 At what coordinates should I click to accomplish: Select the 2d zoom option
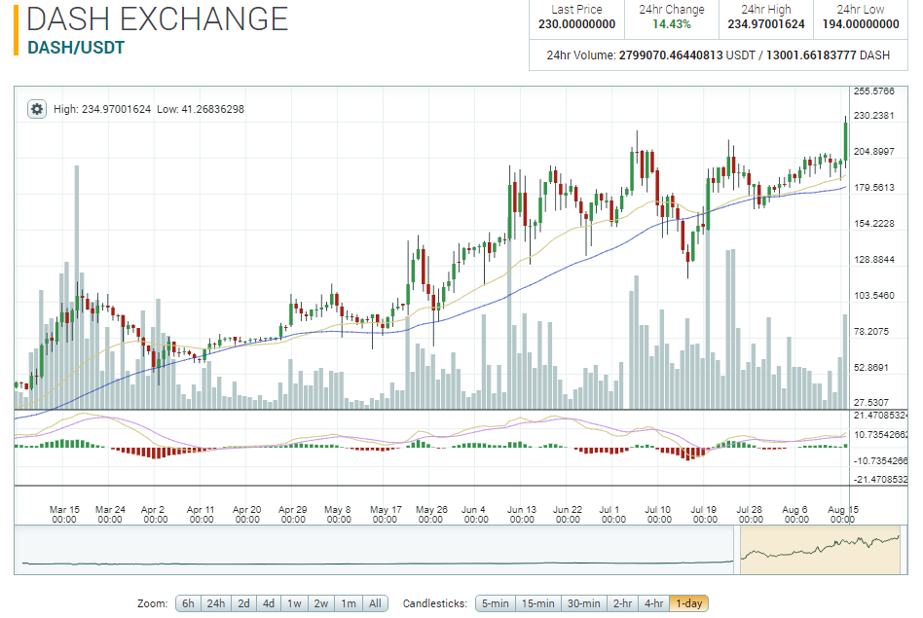coord(243,603)
